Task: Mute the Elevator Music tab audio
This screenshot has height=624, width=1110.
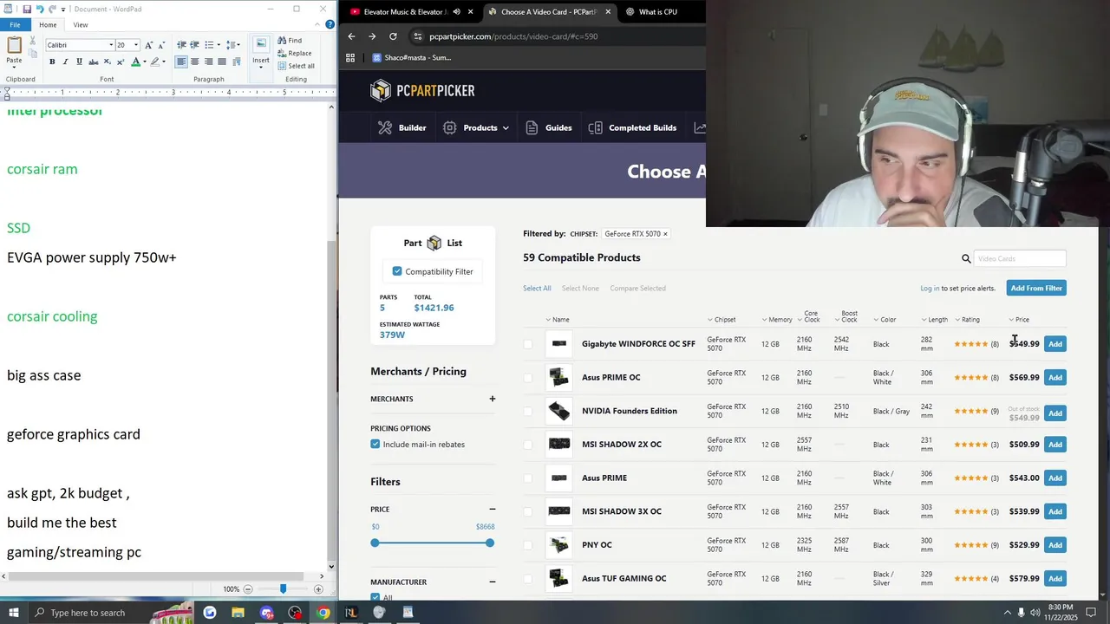Action: click(456, 12)
